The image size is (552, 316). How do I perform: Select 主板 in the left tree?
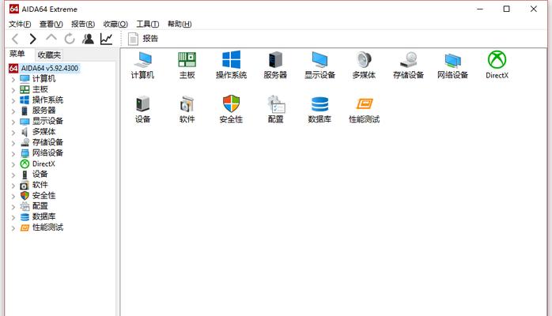pos(40,89)
